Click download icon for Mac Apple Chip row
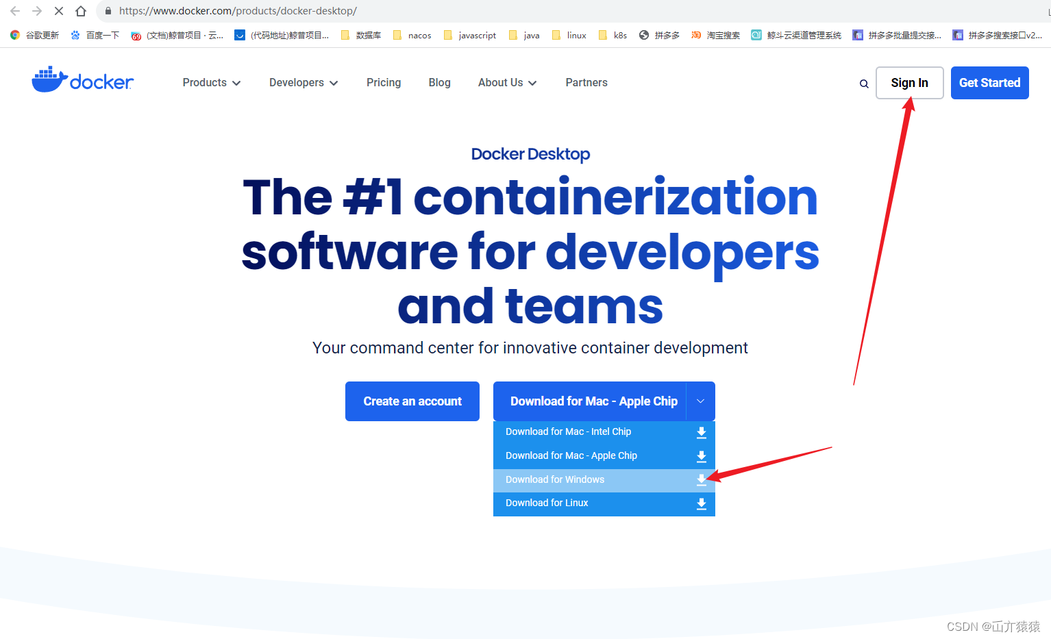Viewport: 1051px width, 639px height. click(701, 456)
